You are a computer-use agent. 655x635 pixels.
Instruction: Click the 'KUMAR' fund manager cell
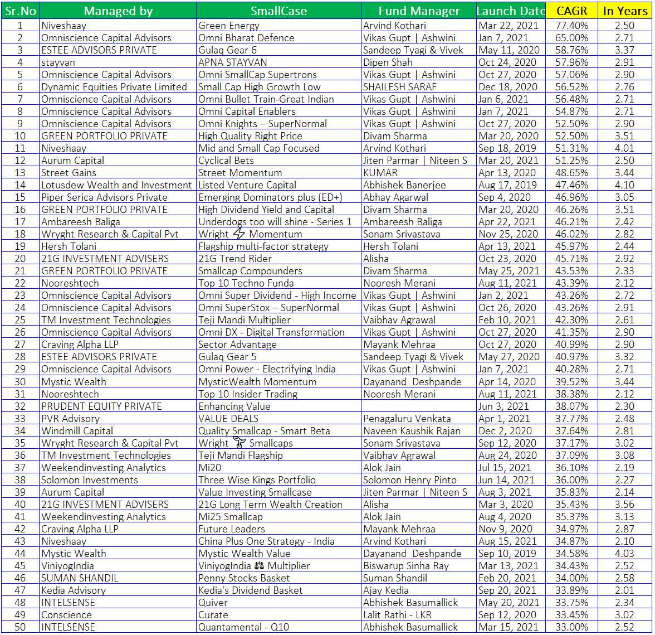tap(419, 173)
